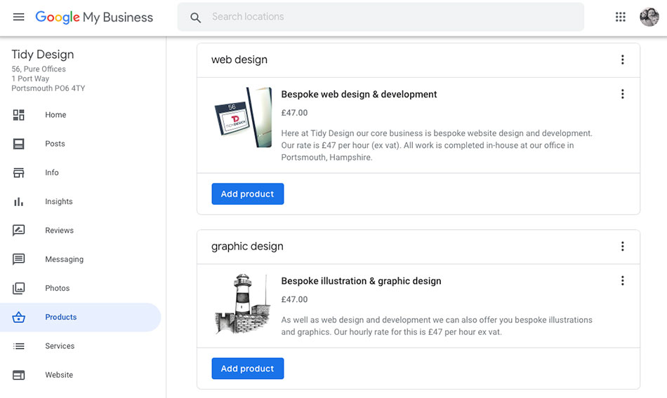This screenshot has width=667, height=398.
Task: Open Website section label
Action: pyautogui.click(x=59, y=375)
